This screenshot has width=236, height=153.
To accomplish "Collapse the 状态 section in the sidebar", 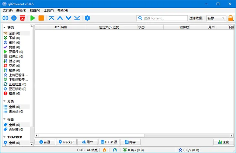I will point(4,28).
